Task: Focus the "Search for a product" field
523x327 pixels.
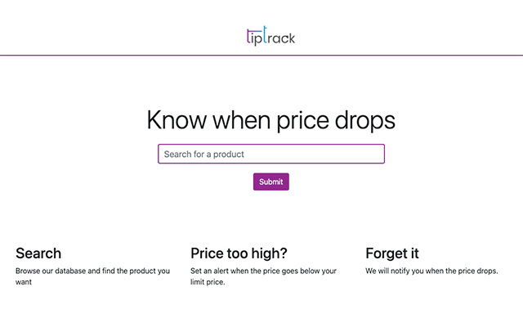Action: (270, 154)
